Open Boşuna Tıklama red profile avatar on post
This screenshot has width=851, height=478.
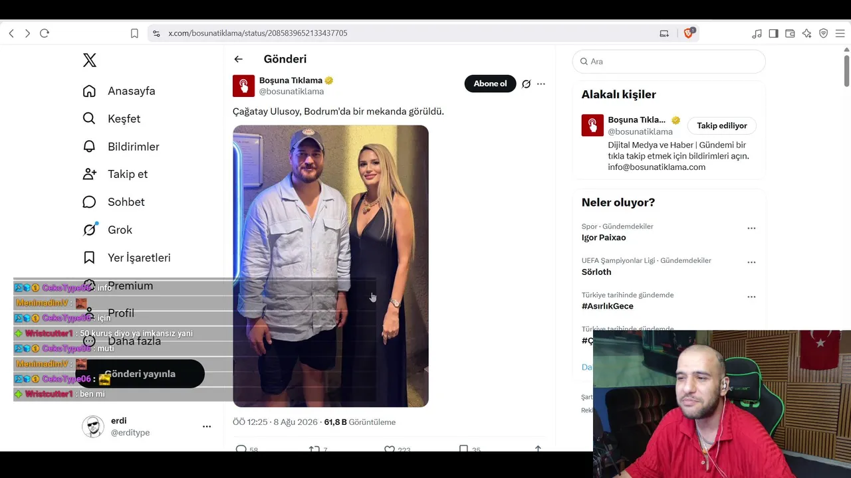(243, 86)
